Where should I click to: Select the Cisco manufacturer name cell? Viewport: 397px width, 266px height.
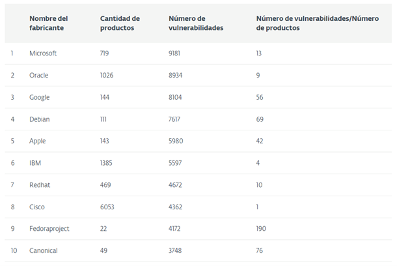(37, 207)
